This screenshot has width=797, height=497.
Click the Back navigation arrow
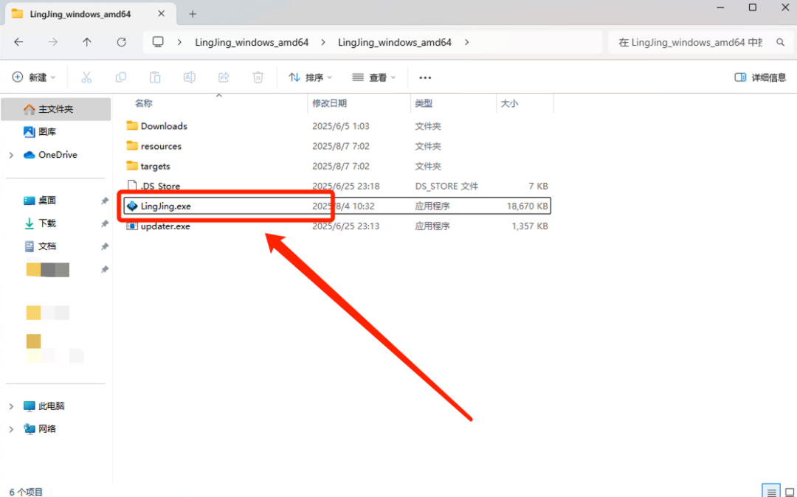(18, 42)
